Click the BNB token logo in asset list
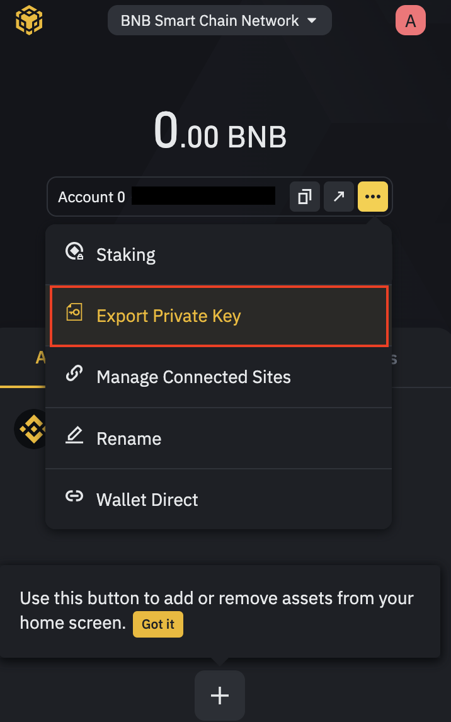The width and height of the screenshot is (451, 722). point(30,430)
